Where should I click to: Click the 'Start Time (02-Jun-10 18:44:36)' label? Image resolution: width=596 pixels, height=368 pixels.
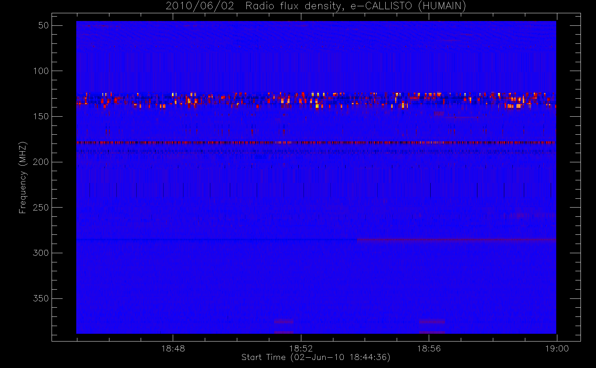[x=316, y=357]
